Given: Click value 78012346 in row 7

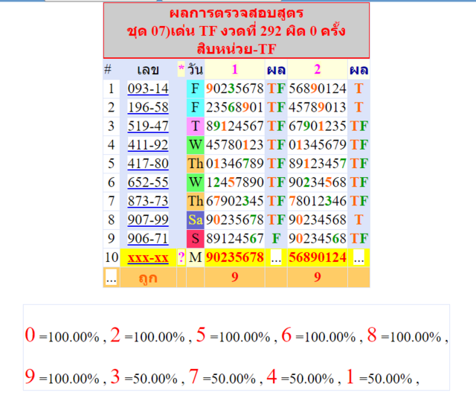Looking at the screenshot, I should pos(318,201).
